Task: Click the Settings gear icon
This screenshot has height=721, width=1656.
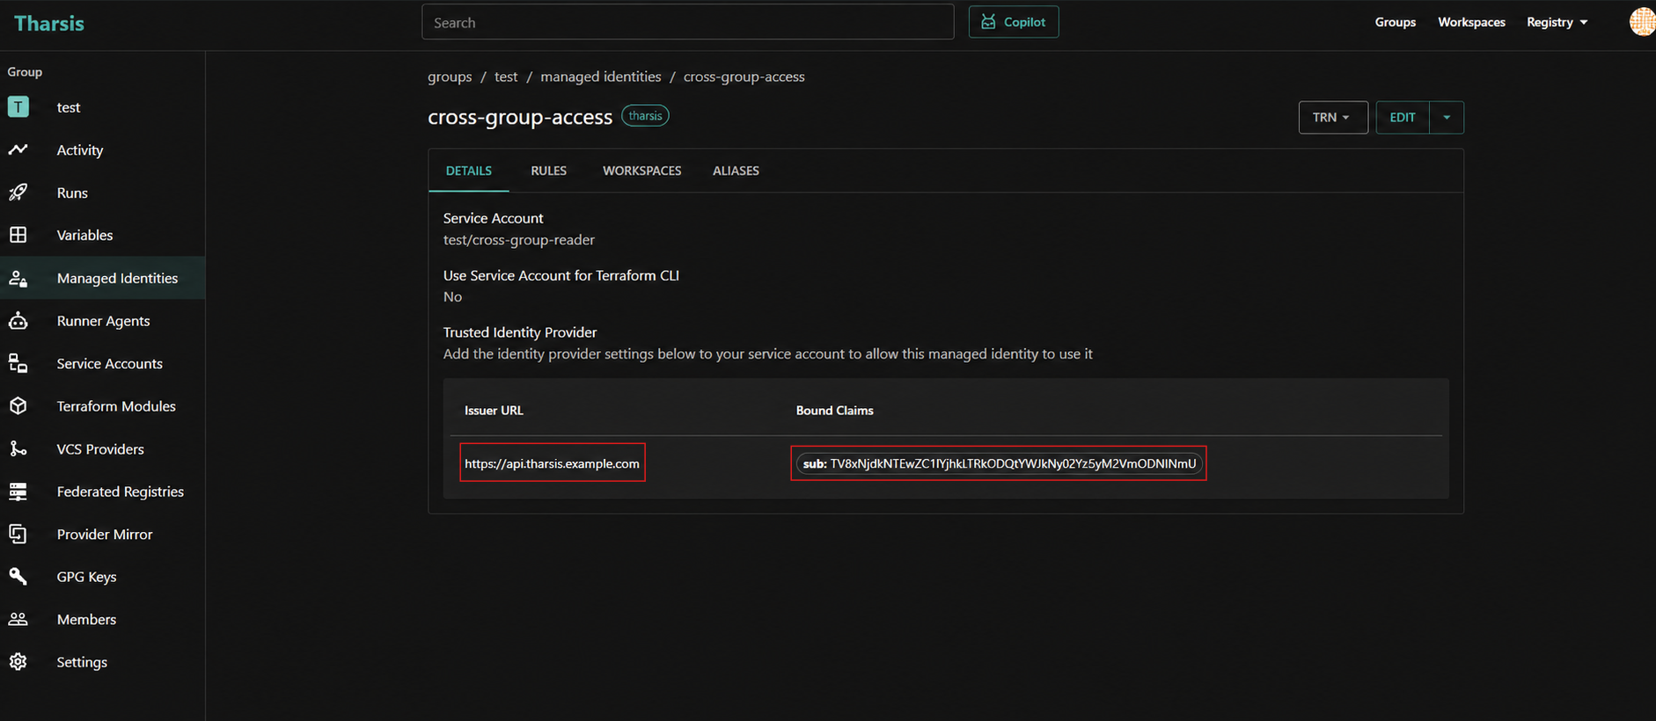Action: click(18, 662)
